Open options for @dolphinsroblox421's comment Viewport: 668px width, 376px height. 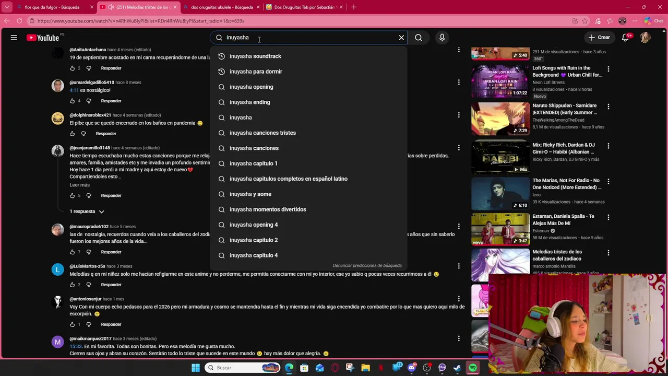click(x=459, y=115)
